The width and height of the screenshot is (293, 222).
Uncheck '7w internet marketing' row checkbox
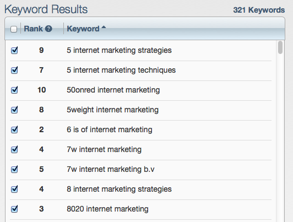(x=14, y=149)
